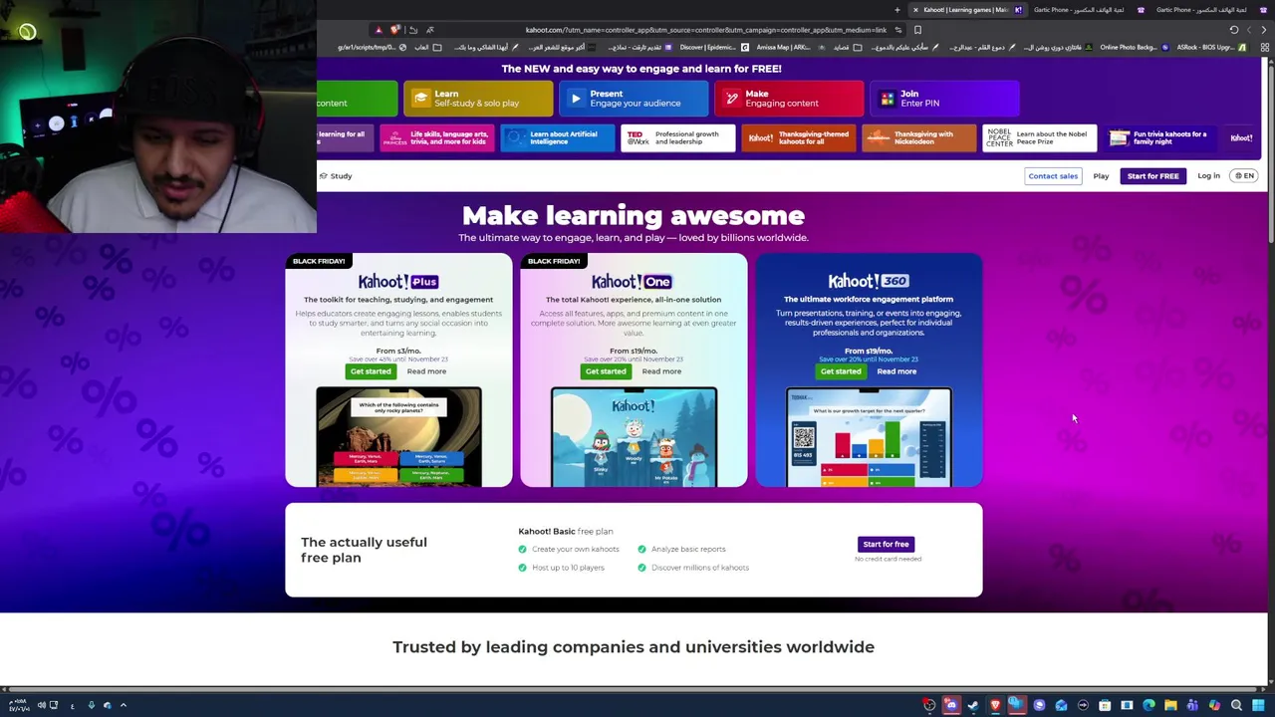Viewport: 1275px width, 717px height.
Task: Open the Windows Start menu
Action: [x=1259, y=705]
